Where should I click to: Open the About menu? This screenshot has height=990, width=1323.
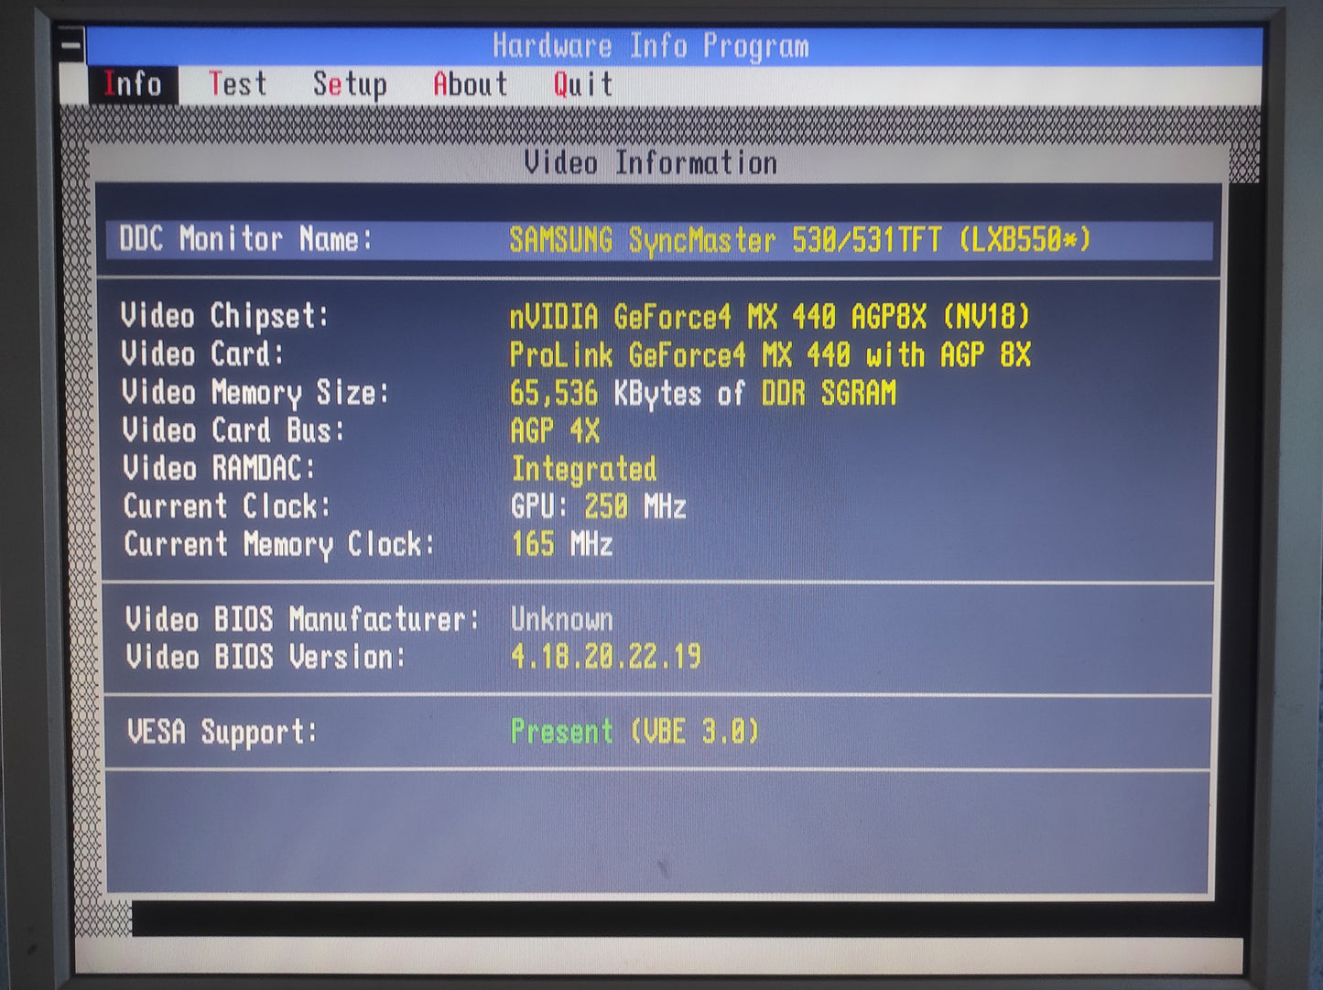click(x=470, y=84)
